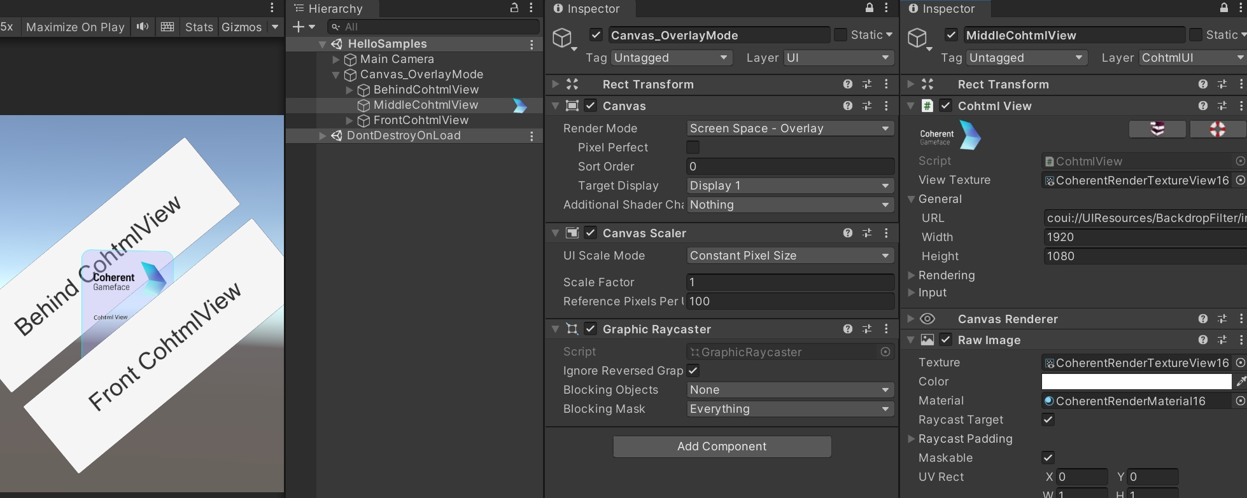Select DontDestroyOnLoad scene row
1247x498 pixels.
coord(414,135)
